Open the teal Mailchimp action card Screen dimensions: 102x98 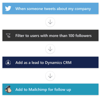point(50,89)
